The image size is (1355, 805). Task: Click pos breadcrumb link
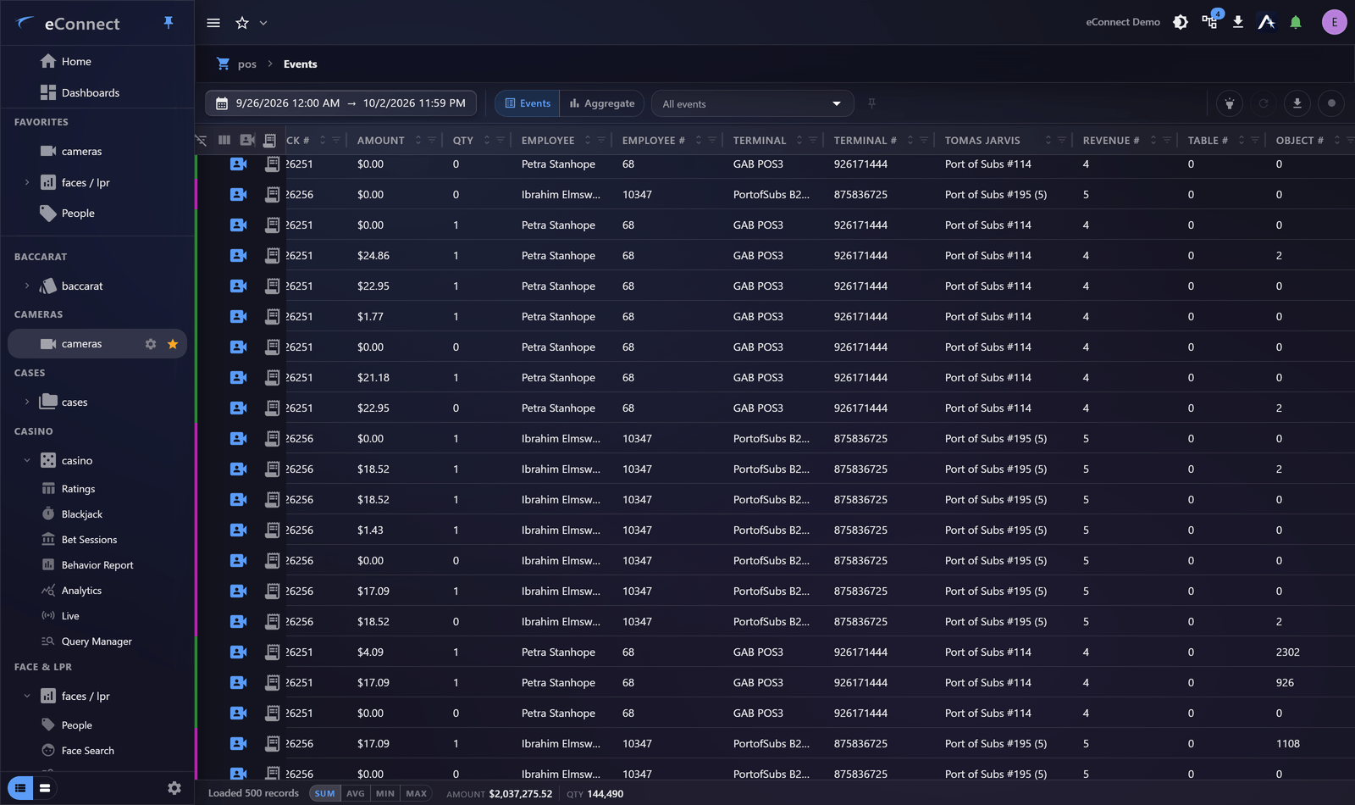click(247, 64)
